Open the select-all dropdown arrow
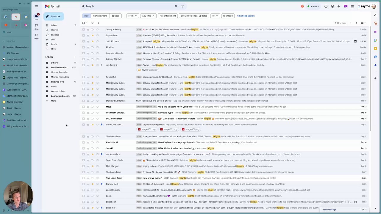 pyautogui.click(x=87, y=23)
